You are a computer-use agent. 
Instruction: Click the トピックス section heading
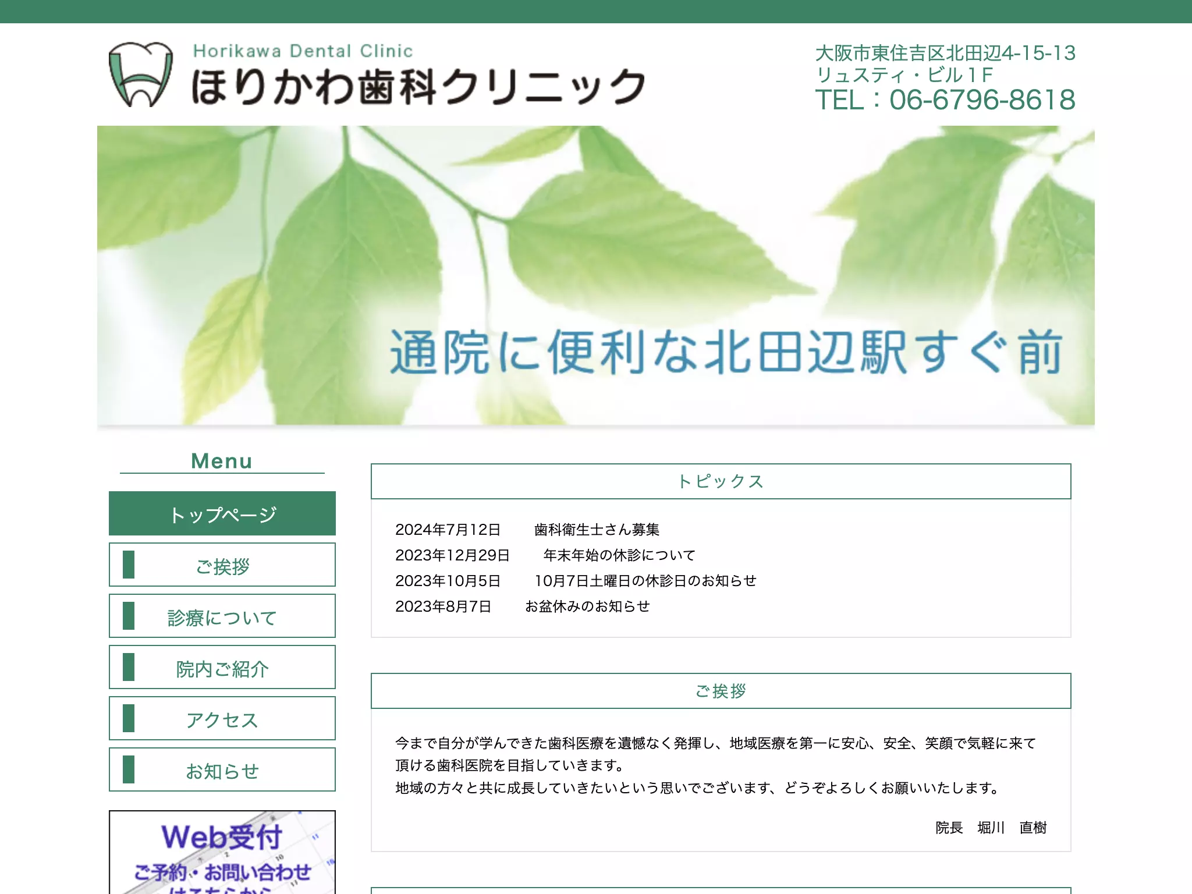point(721,481)
